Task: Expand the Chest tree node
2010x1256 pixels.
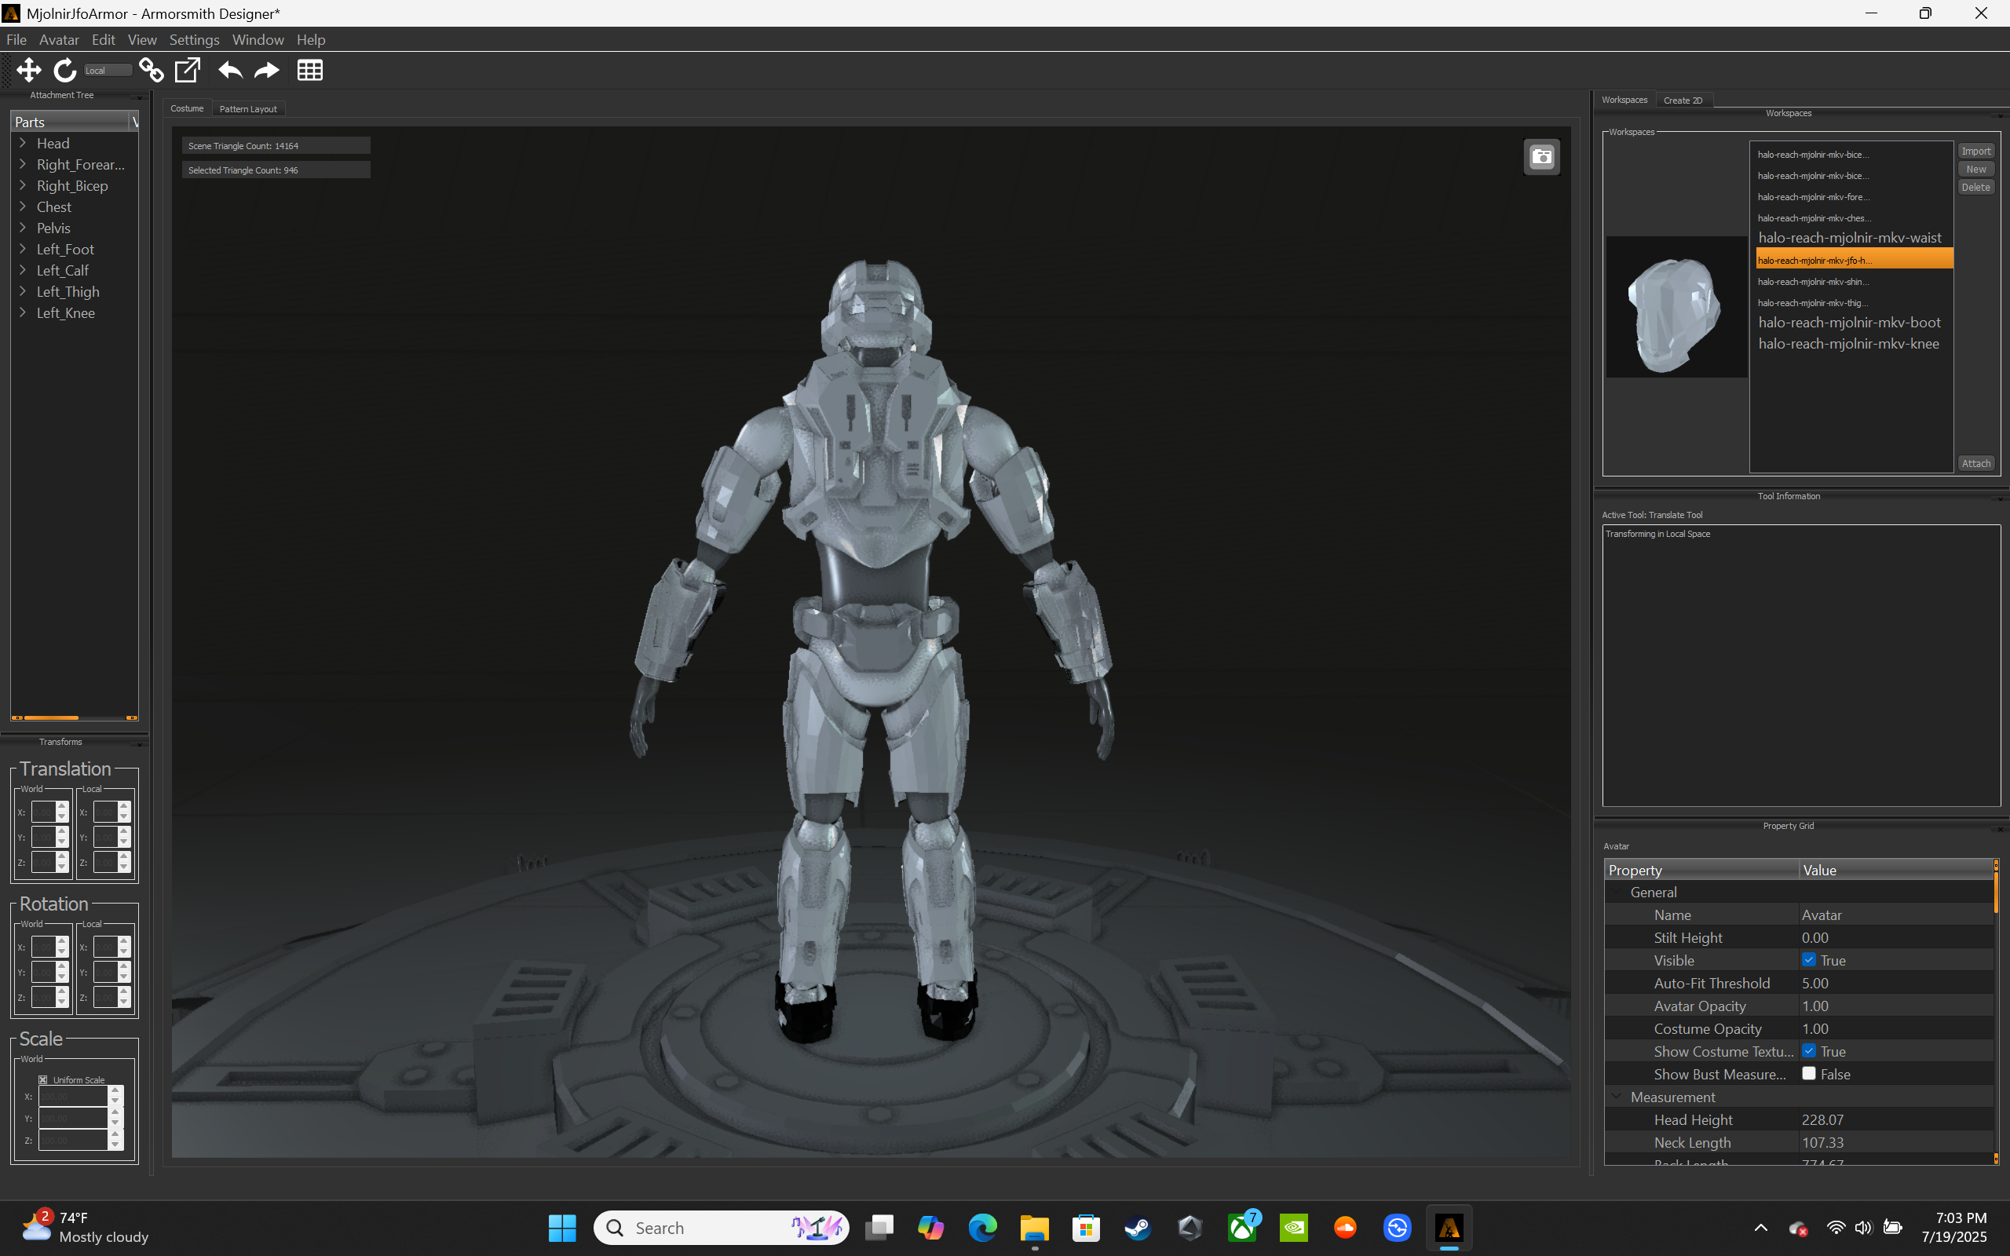Action: point(24,206)
